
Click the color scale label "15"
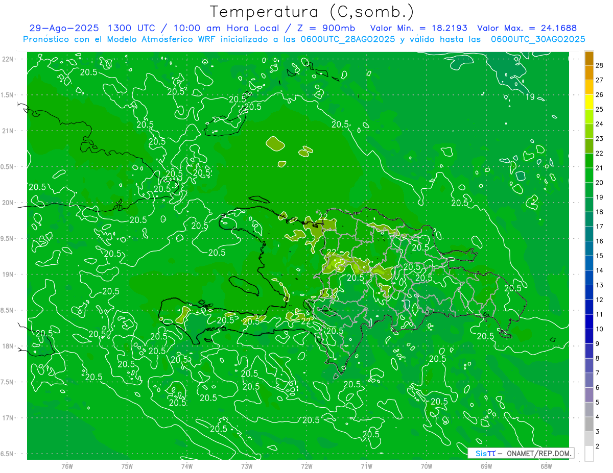pos(600,256)
